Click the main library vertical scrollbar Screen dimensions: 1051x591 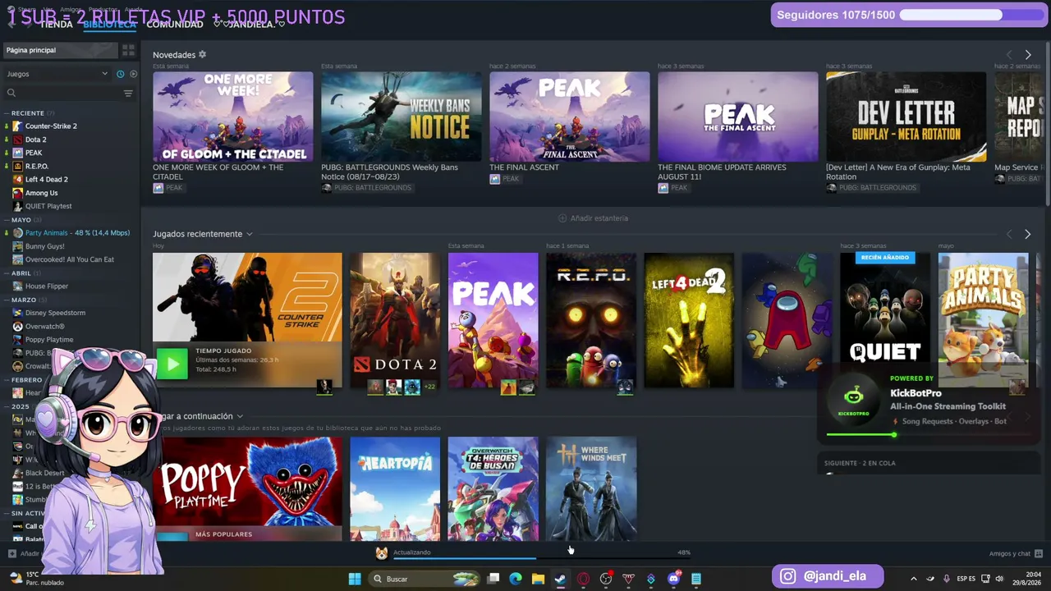click(x=1048, y=123)
